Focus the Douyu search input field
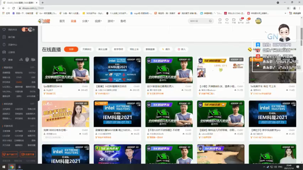 pos(198,21)
